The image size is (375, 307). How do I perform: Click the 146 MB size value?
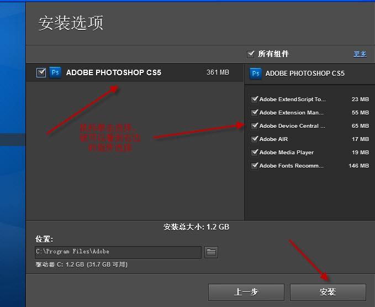click(x=358, y=166)
